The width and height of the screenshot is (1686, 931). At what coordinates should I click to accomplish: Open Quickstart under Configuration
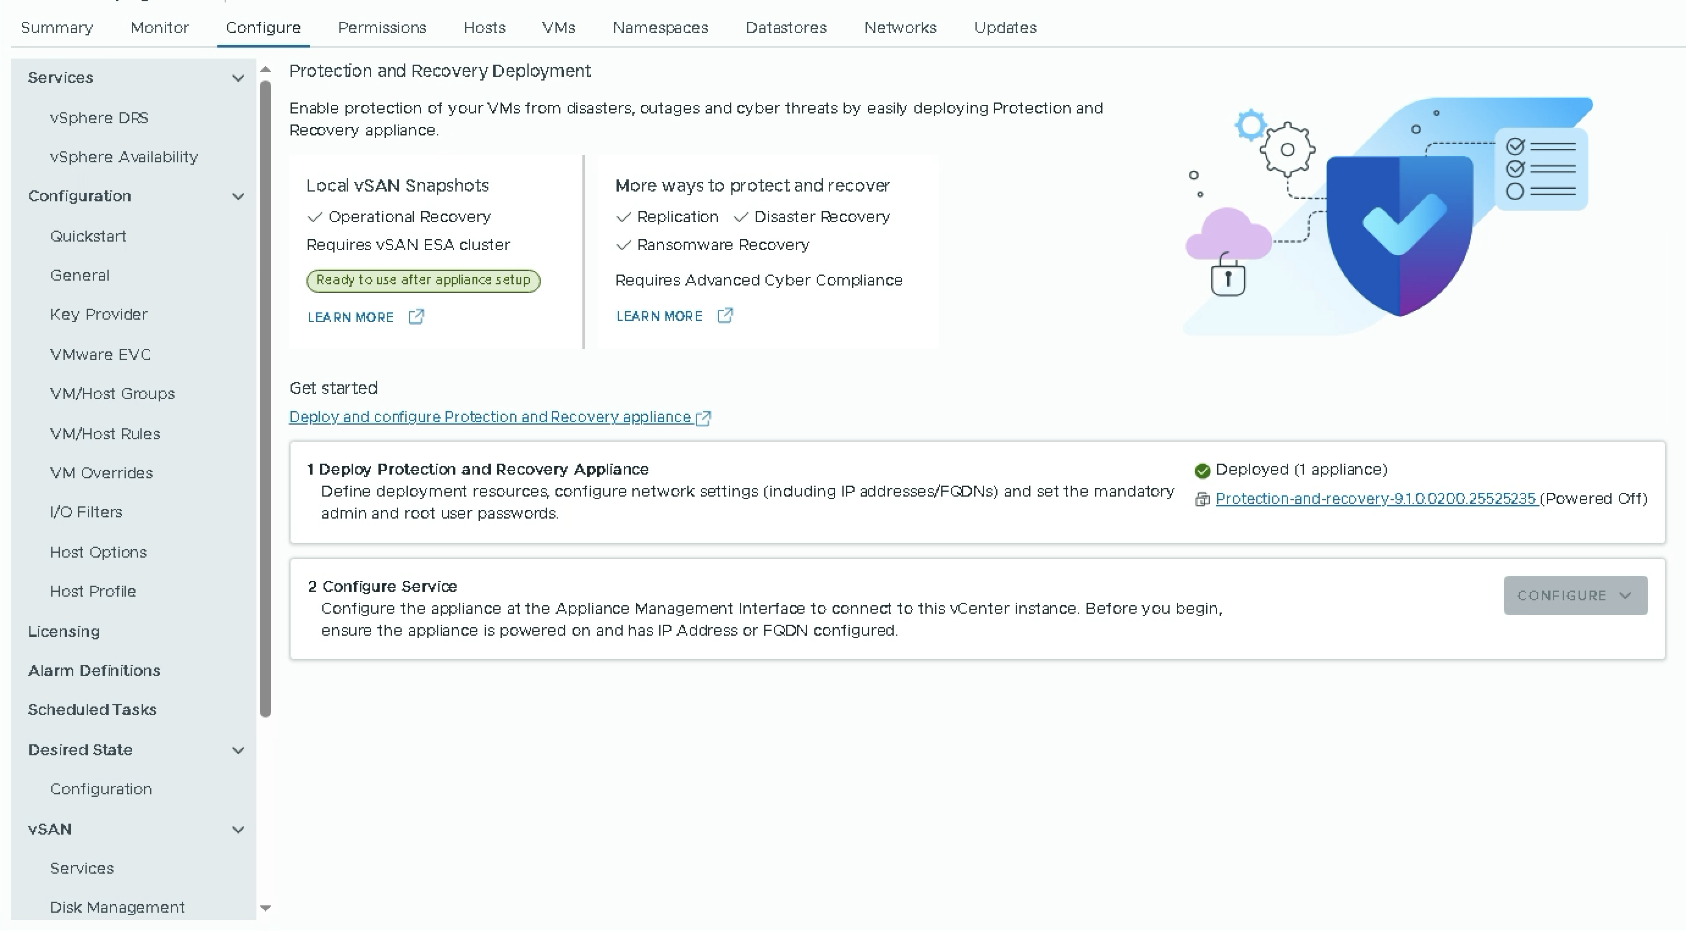point(89,236)
